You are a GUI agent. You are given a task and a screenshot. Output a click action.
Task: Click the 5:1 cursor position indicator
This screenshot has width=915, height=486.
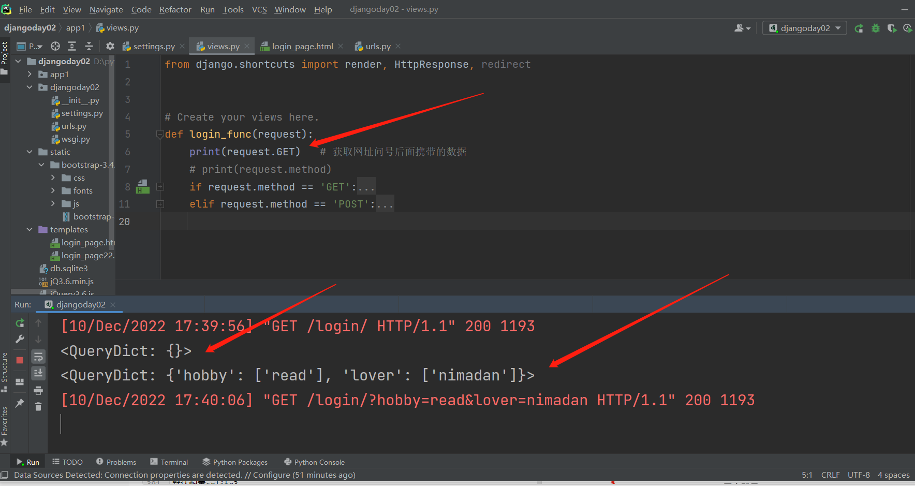pyautogui.click(x=807, y=475)
